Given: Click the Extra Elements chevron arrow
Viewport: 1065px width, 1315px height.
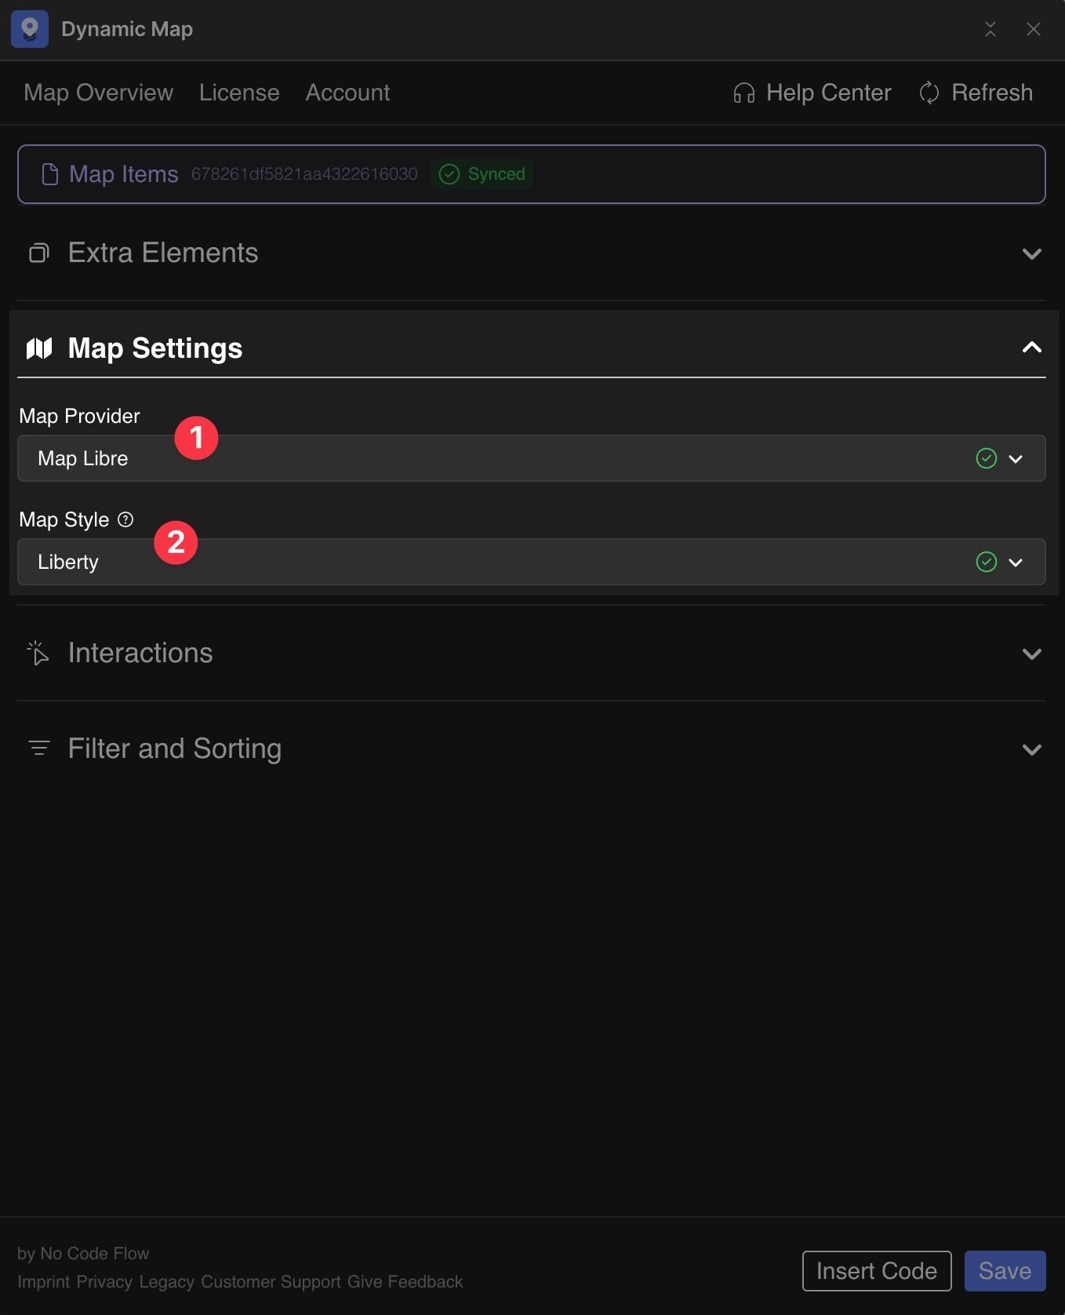Looking at the screenshot, I should click(x=1032, y=253).
